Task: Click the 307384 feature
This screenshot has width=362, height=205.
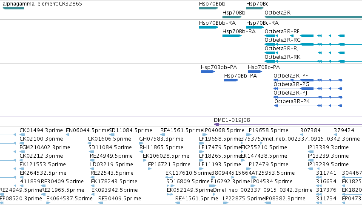Action: pos(302,135)
